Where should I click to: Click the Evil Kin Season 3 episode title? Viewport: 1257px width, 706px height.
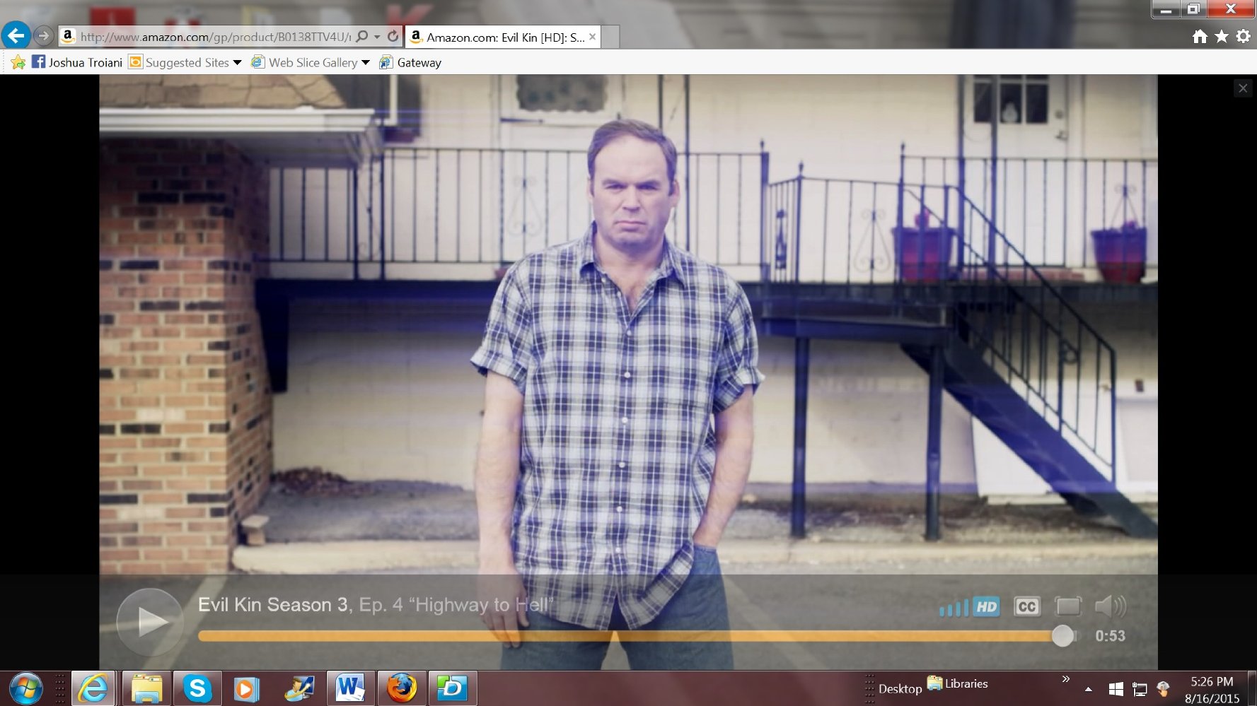tap(376, 605)
